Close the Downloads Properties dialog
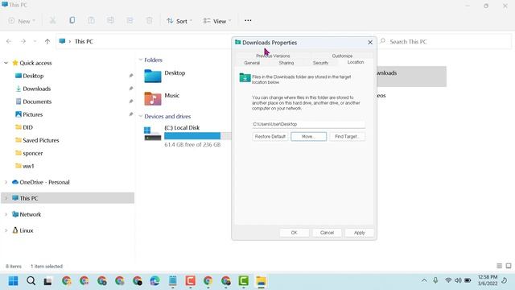Image resolution: width=515 pixels, height=290 pixels. [370, 43]
